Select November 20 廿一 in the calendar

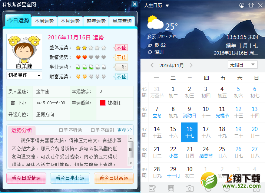tap(255, 132)
